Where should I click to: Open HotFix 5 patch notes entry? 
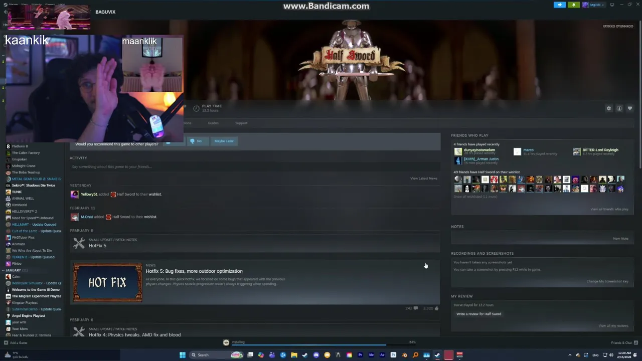click(x=255, y=243)
